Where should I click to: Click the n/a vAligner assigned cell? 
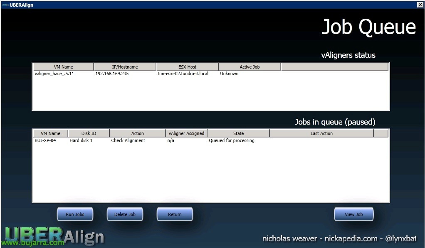click(171, 140)
